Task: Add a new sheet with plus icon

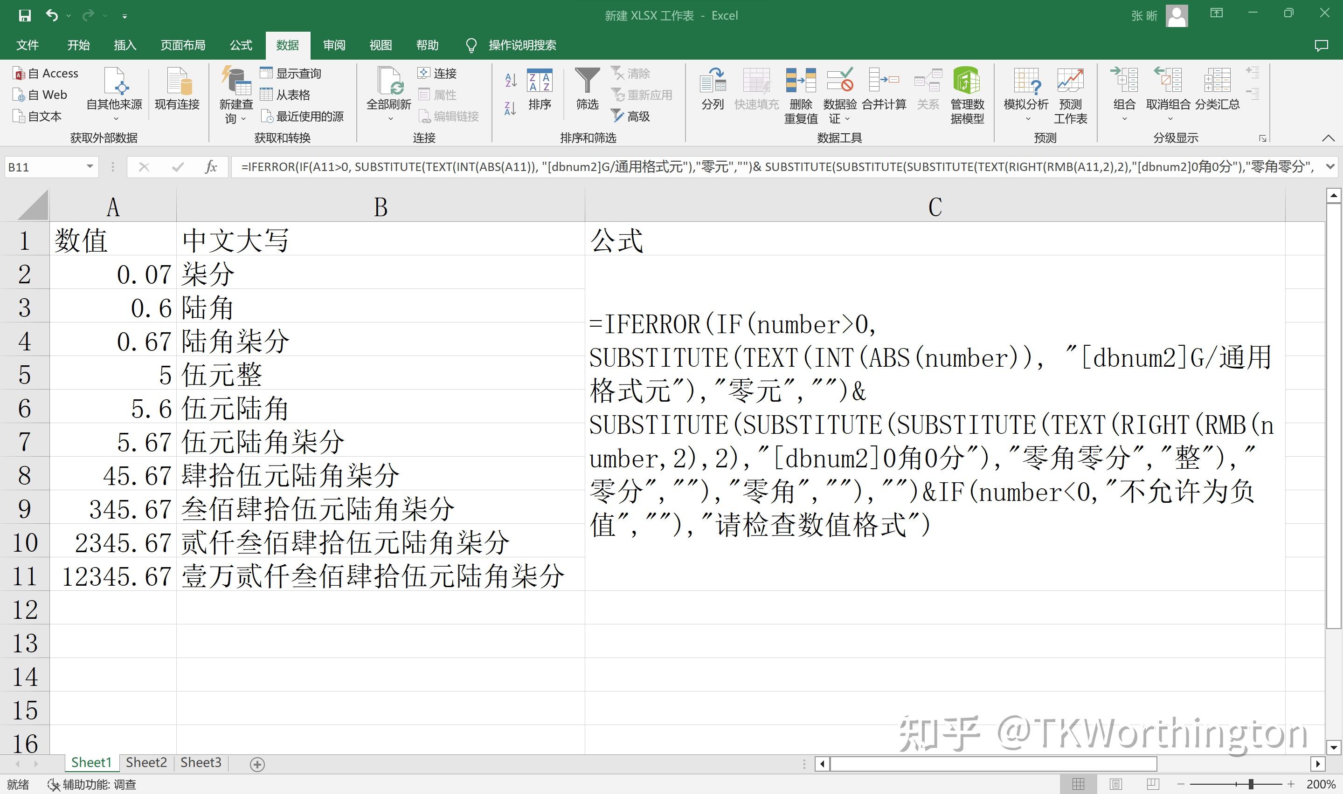Action: (x=257, y=765)
